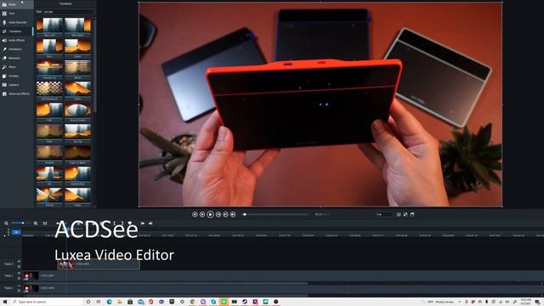Image resolution: width=544 pixels, height=306 pixels.
Task: Select the video clip on Track 3
Action: click(x=99, y=264)
